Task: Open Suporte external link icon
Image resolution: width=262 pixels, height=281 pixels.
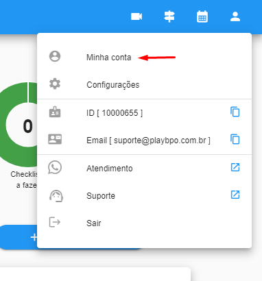Action: [235, 195]
